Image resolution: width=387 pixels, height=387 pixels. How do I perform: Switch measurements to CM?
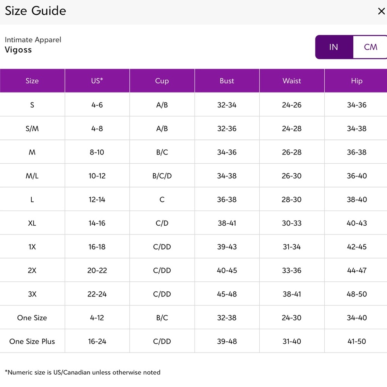click(370, 47)
